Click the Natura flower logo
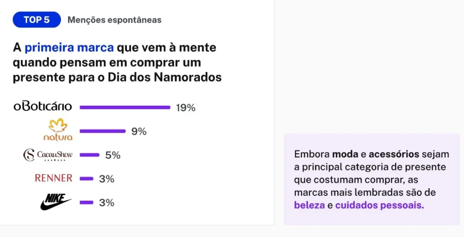 tap(58, 129)
